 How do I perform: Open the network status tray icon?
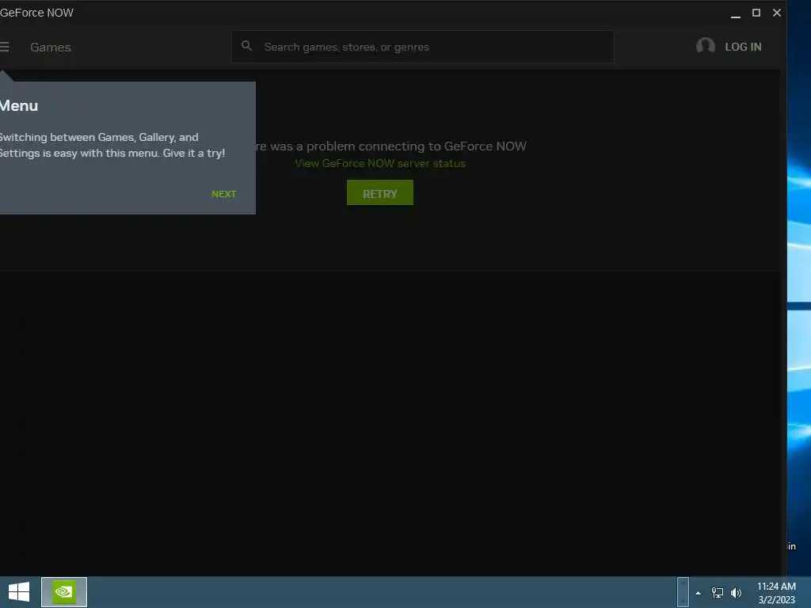click(717, 592)
